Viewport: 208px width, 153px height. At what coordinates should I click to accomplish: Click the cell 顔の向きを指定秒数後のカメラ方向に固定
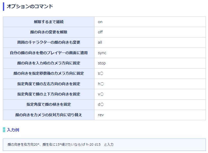49,74
